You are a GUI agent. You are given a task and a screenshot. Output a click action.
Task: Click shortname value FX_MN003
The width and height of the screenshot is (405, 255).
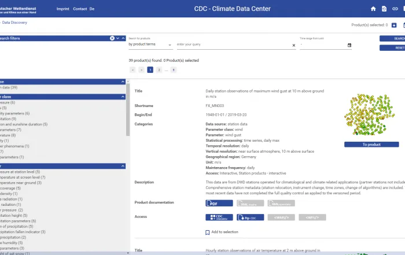click(215, 106)
